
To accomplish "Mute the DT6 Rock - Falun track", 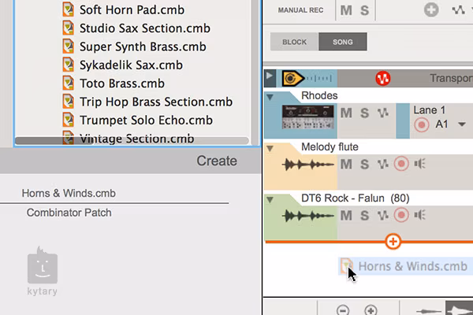I will point(346,216).
